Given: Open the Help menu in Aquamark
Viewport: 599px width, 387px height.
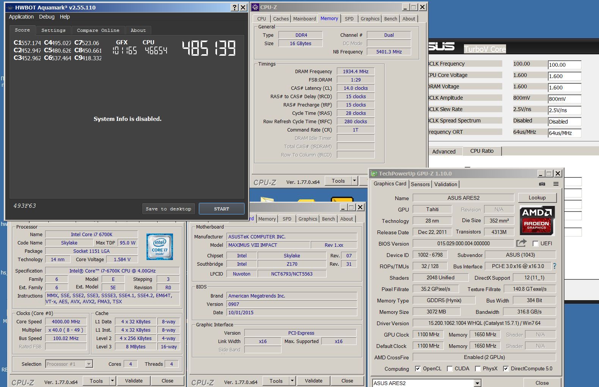Looking at the screenshot, I should coord(65,17).
